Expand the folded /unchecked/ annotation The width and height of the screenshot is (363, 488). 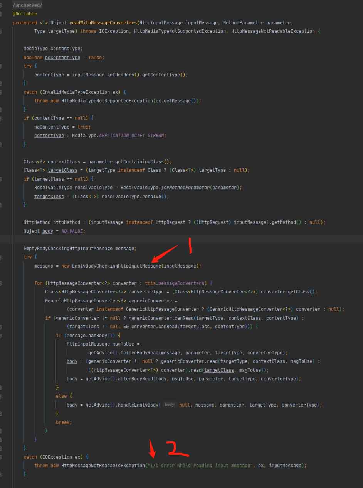28,5
